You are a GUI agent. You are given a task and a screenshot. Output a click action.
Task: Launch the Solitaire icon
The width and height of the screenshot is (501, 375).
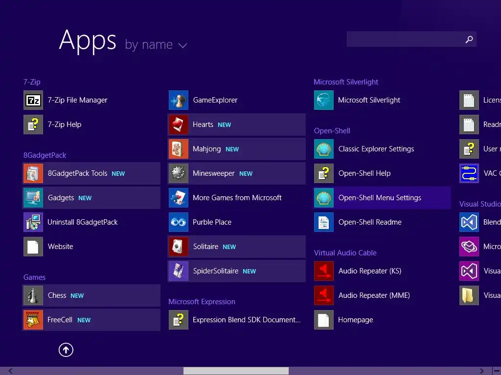tap(179, 247)
